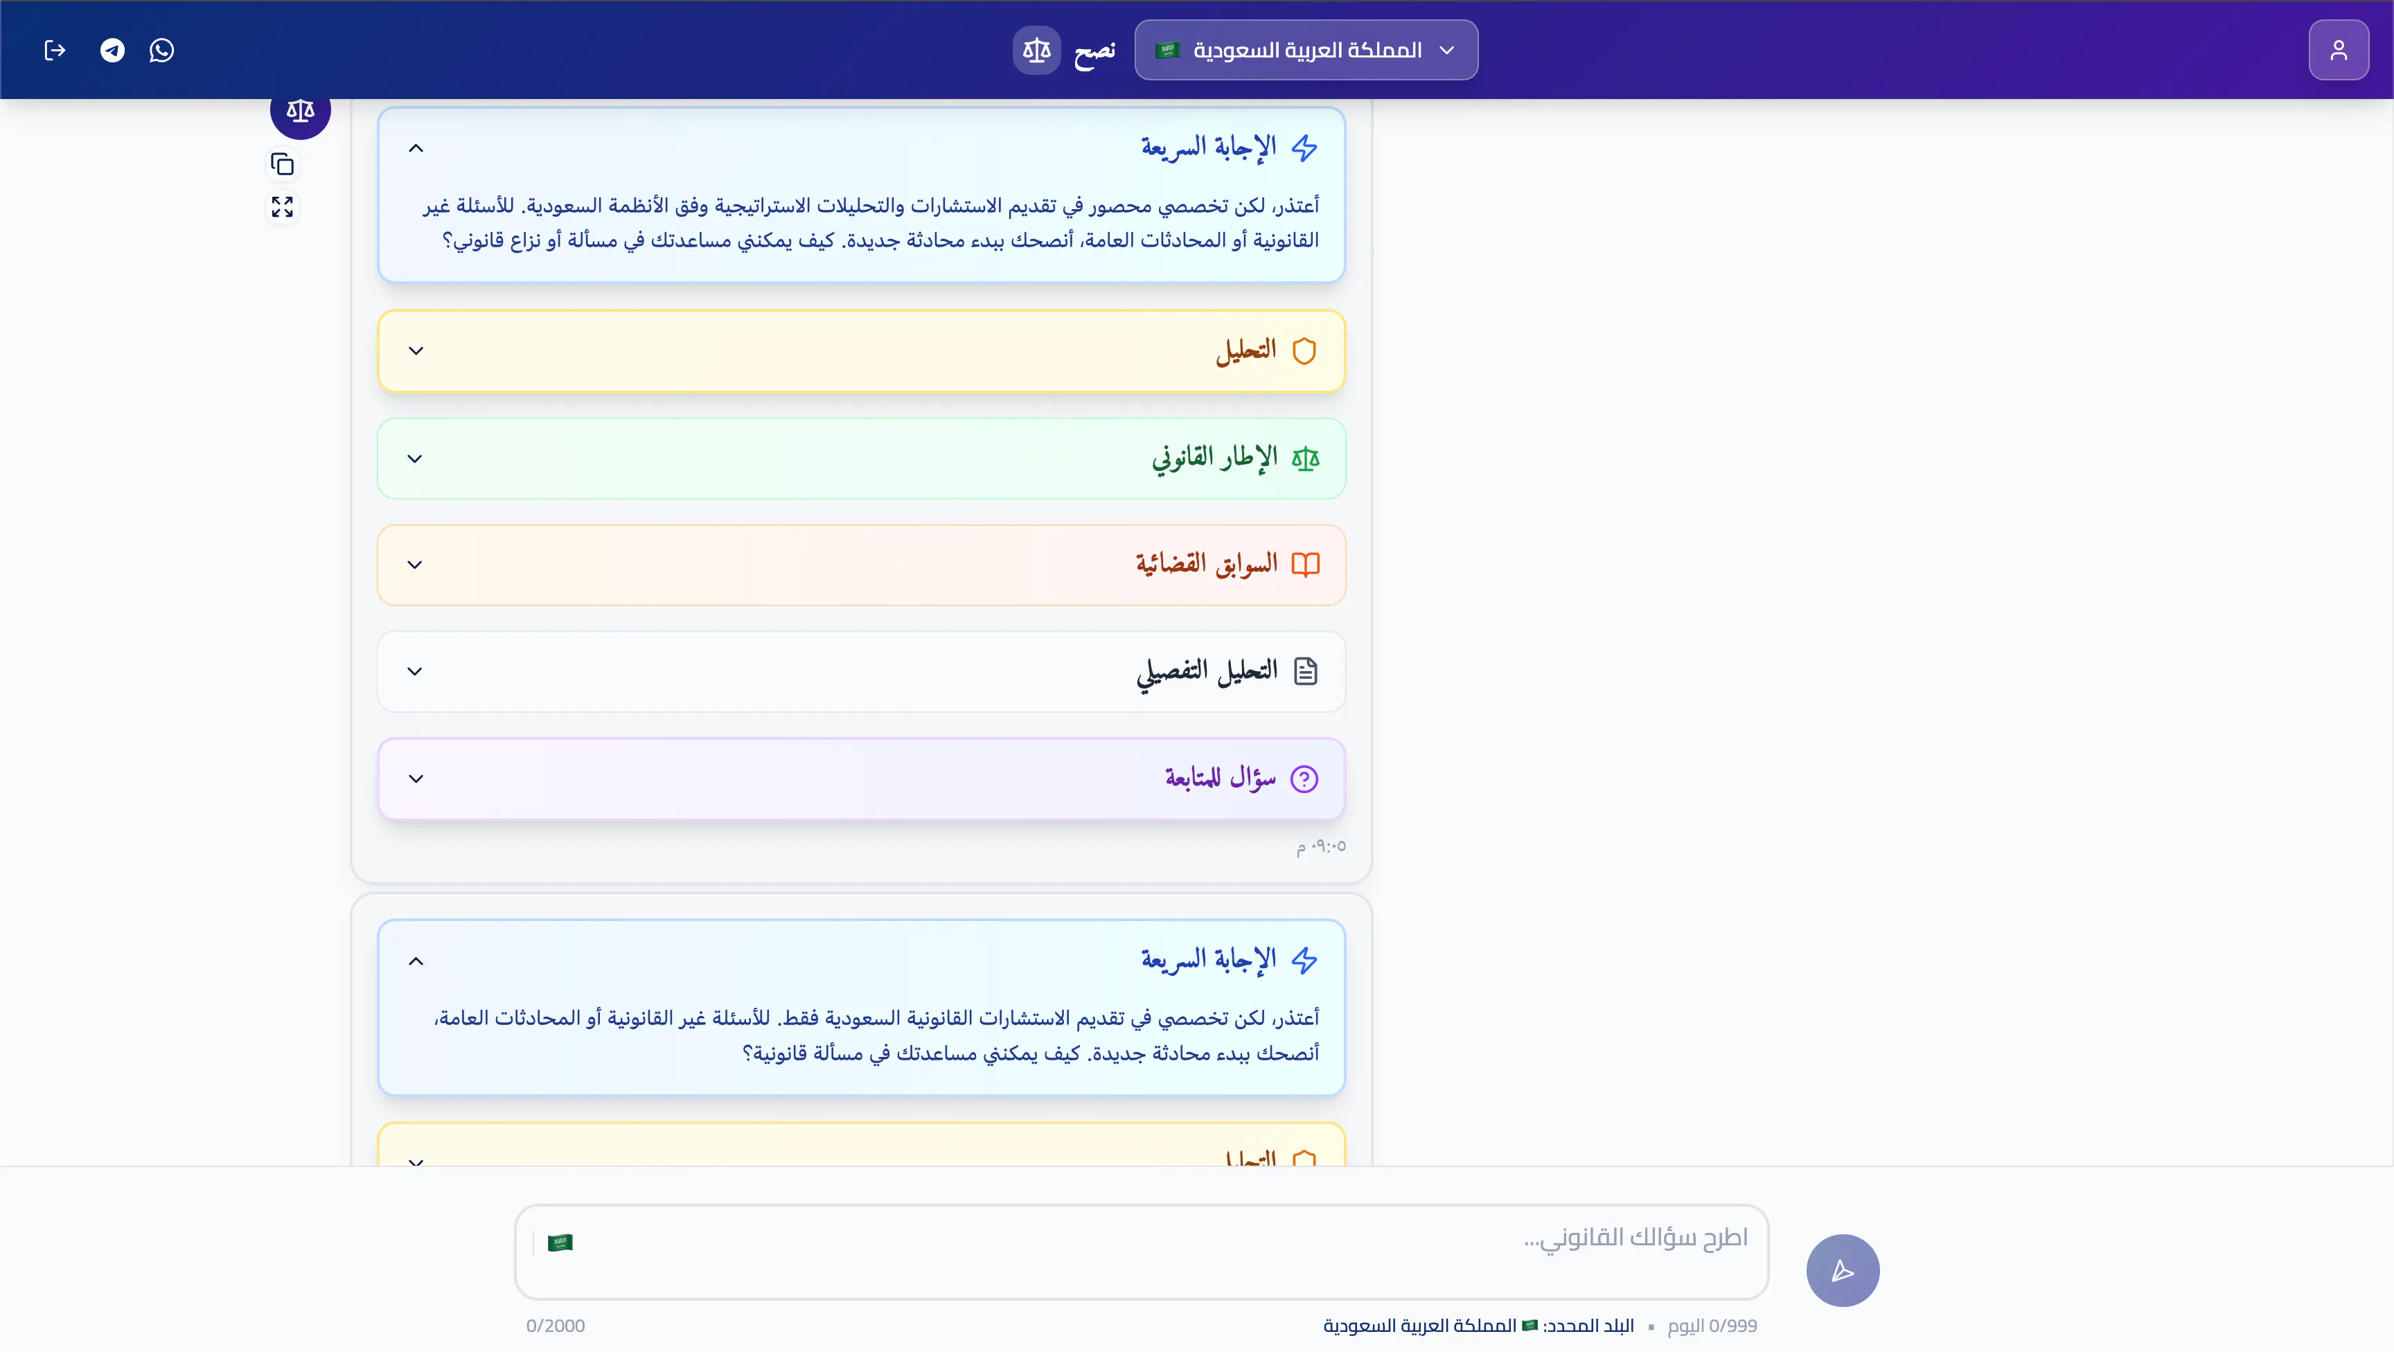Expand response to fullscreen icon
The image size is (2394, 1352).
pyautogui.click(x=283, y=206)
